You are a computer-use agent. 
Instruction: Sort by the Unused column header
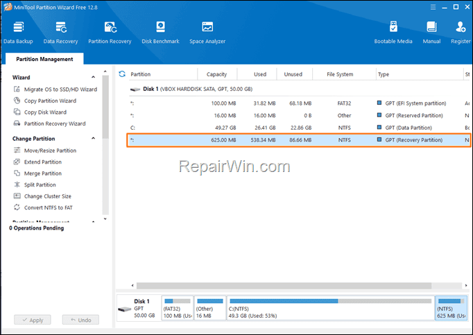click(x=295, y=74)
